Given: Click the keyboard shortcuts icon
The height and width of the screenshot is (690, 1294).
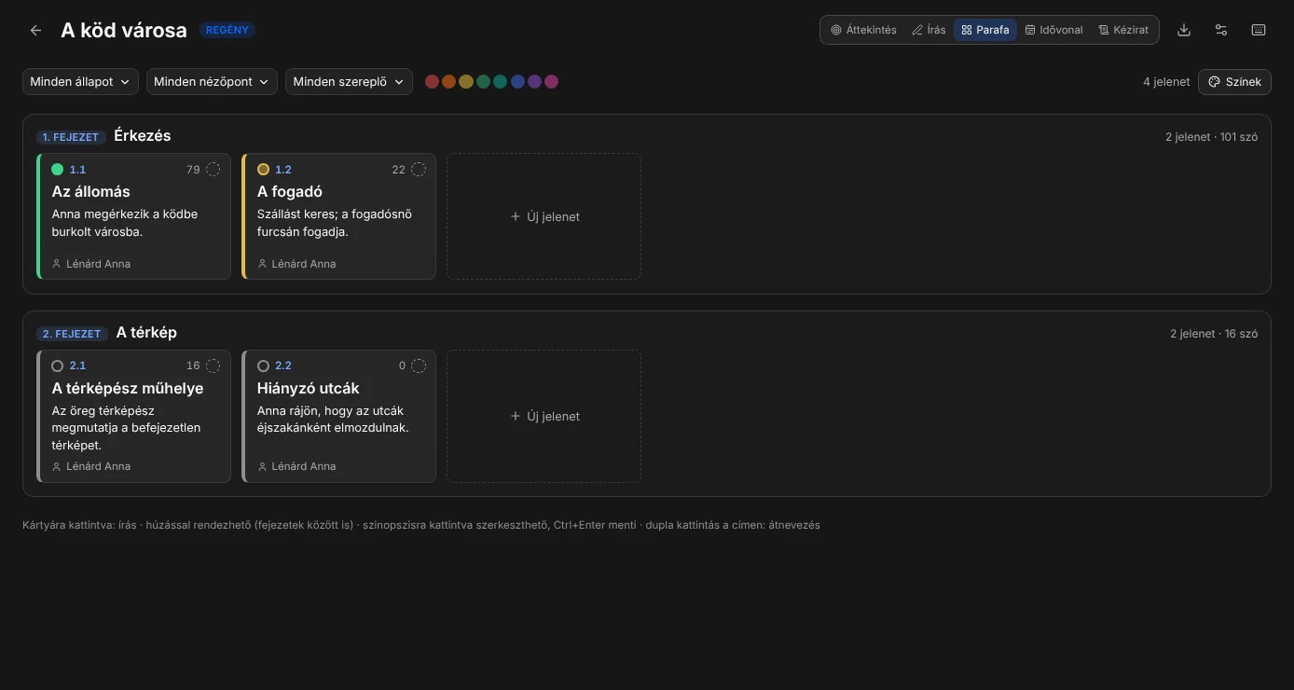Looking at the screenshot, I should (1259, 30).
